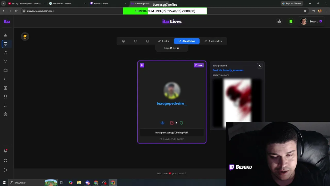Click the iLu Lives header logo
The height and width of the screenshot is (186, 330).
pos(172,21)
